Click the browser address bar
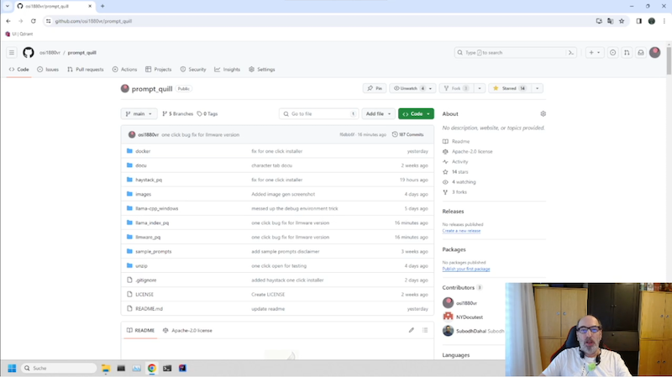The image size is (672, 377). [318, 21]
